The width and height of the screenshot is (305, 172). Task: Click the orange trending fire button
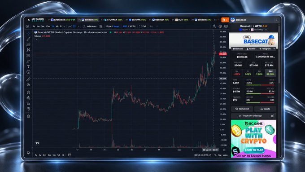click(x=225, y=20)
